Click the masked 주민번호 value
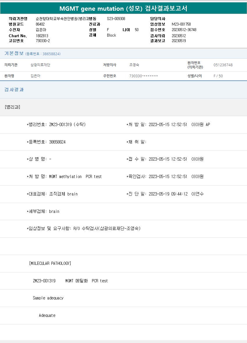This screenshot has height=343, width=247. tap(144, 76)
